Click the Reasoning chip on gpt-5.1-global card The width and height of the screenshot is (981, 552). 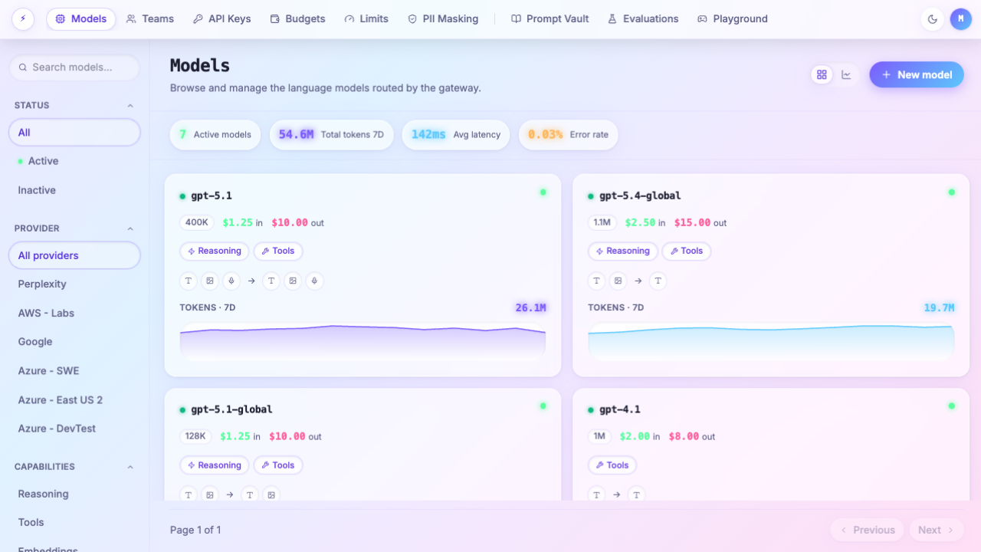(x=215, y=465)
